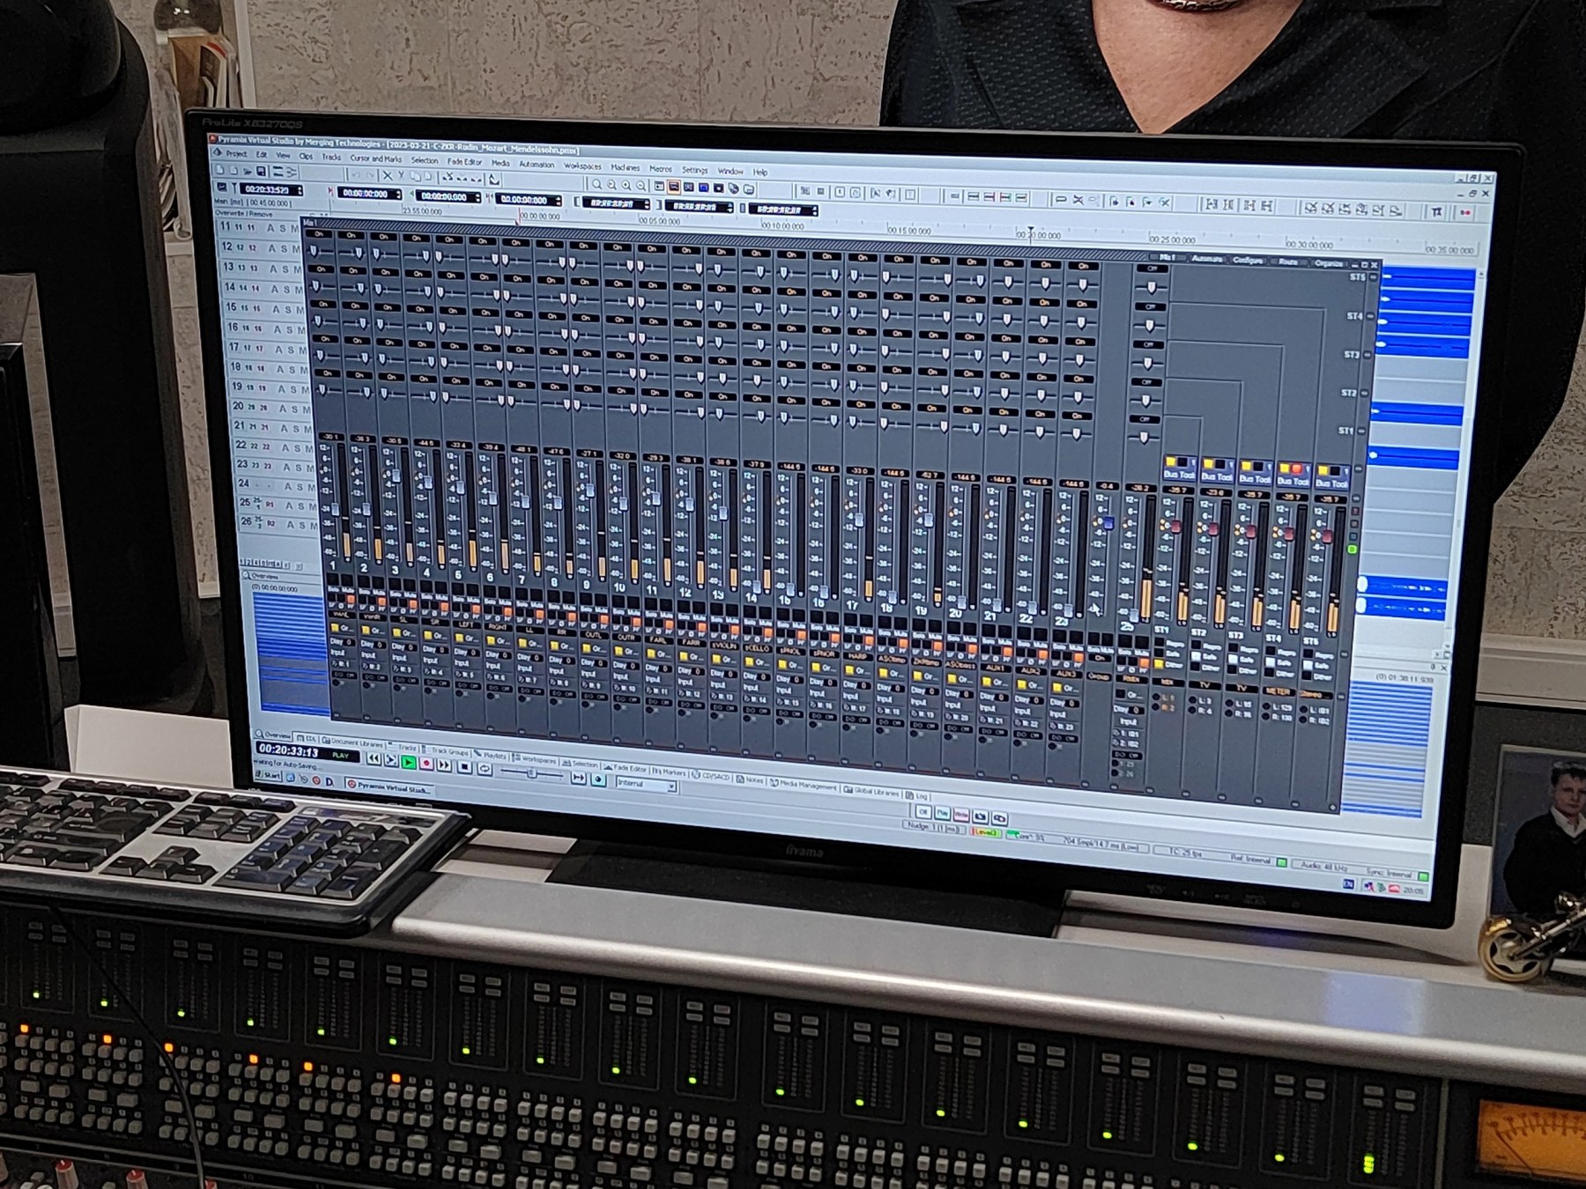The width and height of the screenshot is (1586, 1189).
Task: Toggle the Loop playback icon
Action: pyautogui.click(x=484, y=769)
